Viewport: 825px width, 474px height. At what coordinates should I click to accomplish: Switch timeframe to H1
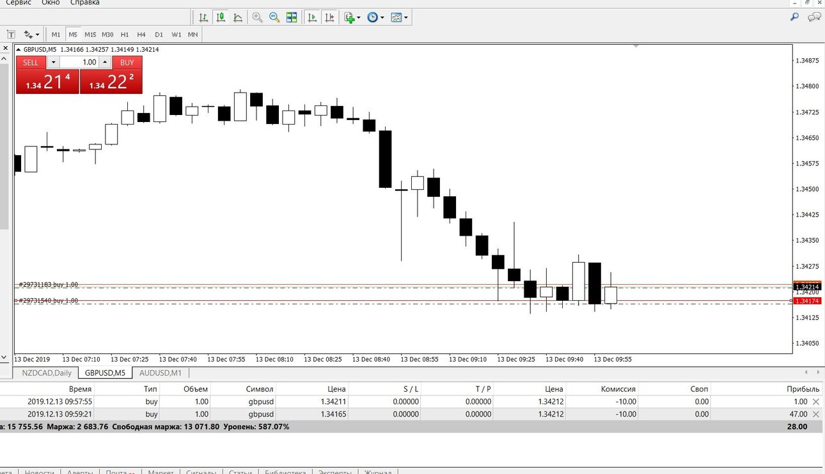point(125,34)
